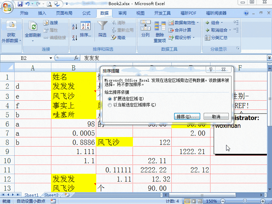The height and width of the screenshot is (204, 272).
Task: Switch to the 公式 ribbon tab
Action: [x=86, y=13]
